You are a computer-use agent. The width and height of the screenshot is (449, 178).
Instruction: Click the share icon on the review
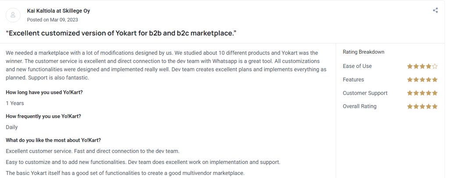tap(435, 10)
